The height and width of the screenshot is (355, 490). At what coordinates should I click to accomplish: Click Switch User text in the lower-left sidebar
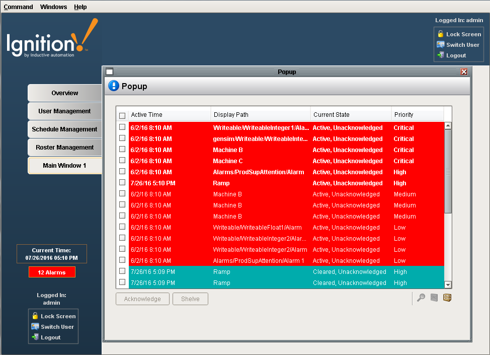point(57,327)
